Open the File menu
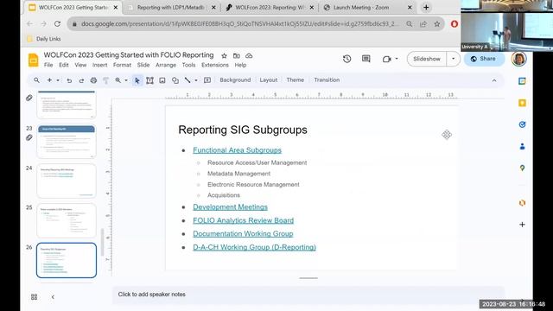The width and height of the screenshot is (553, 311). [x=48, y=66]
